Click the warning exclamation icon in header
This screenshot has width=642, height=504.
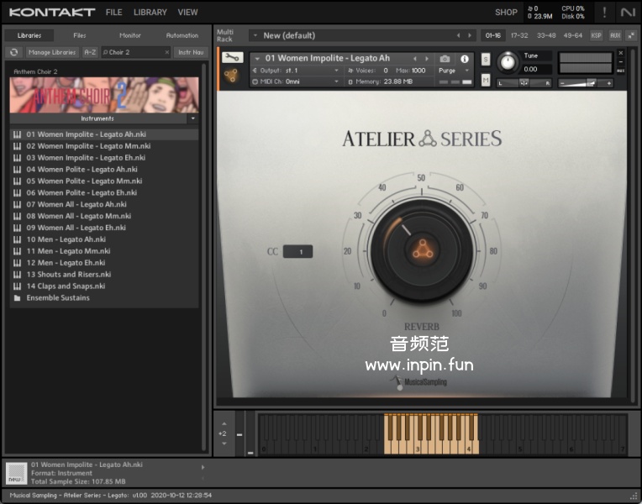(x=604, y=12)
